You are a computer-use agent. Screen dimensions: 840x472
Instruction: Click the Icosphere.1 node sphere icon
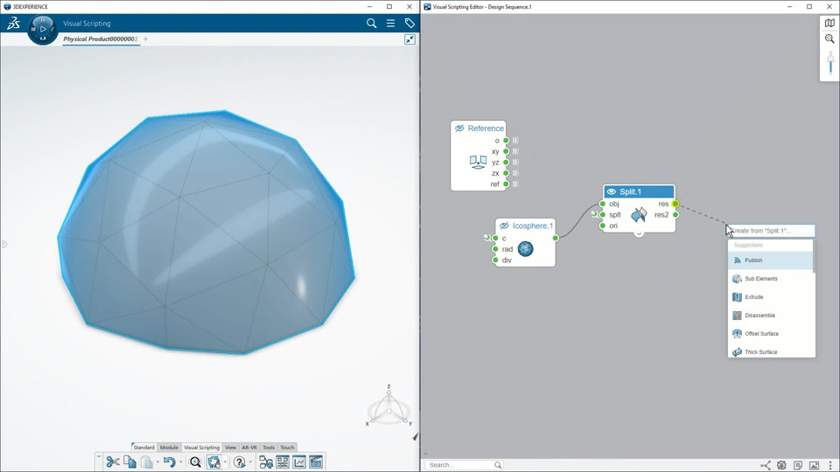pos(526,249)
